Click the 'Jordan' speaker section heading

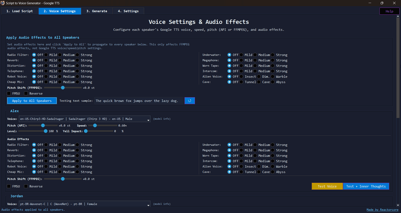(16, 196)
